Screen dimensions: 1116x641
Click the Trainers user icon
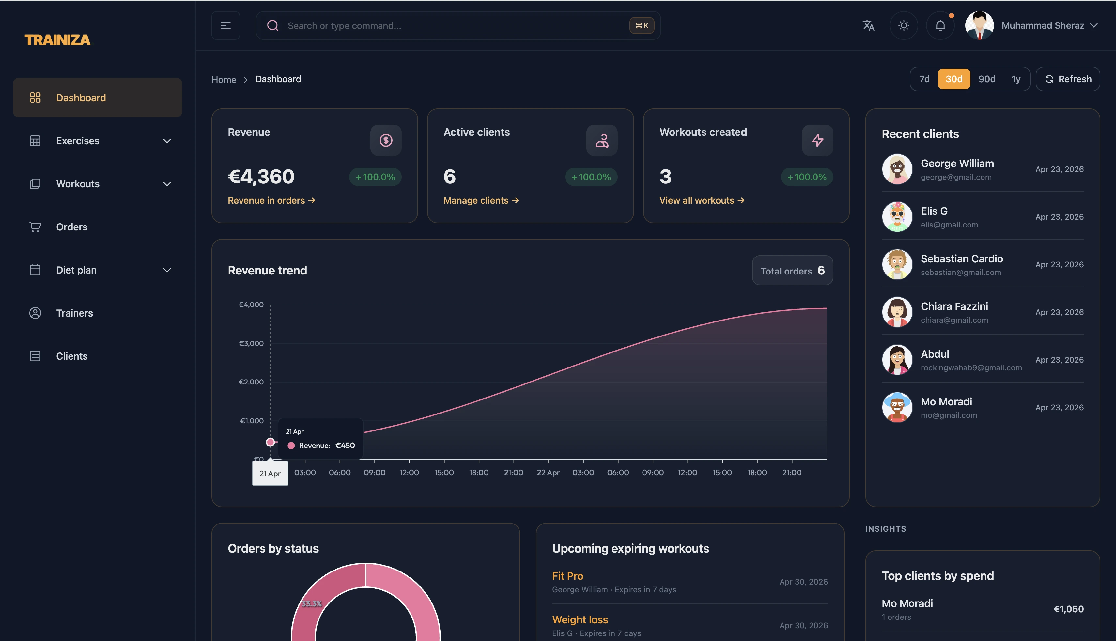(x=35, y=313)
